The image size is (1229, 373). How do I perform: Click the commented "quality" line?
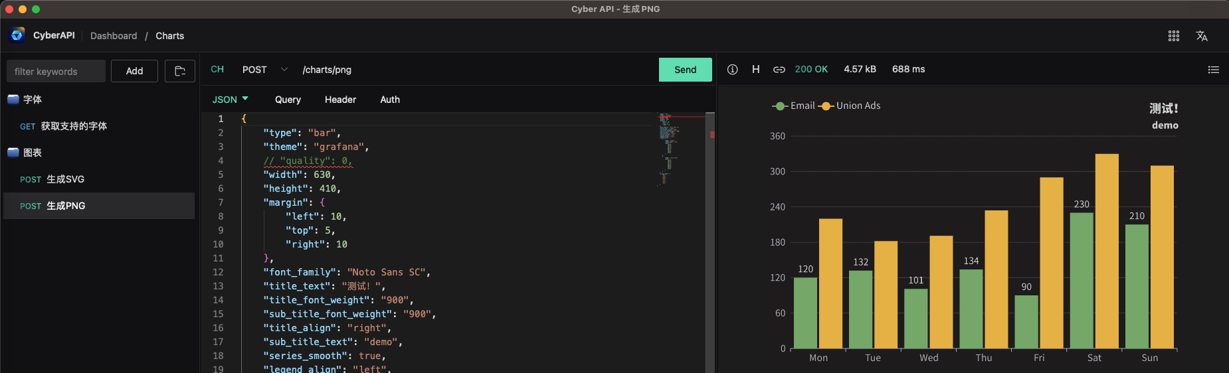[308, 161]
